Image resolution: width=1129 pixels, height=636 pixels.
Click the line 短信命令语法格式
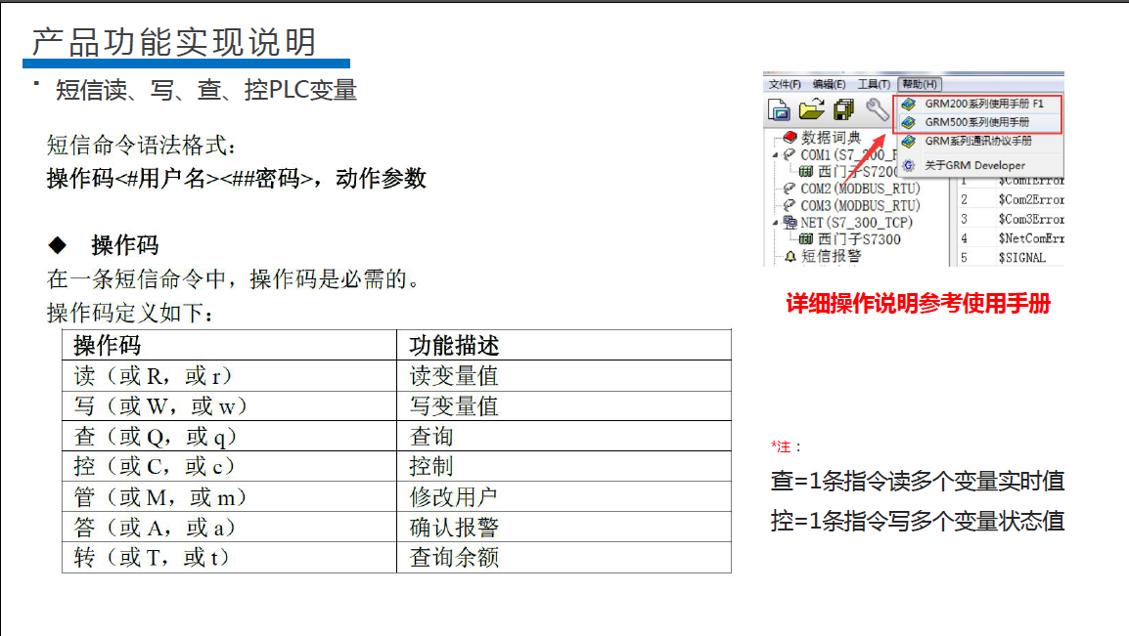[141, 146]
